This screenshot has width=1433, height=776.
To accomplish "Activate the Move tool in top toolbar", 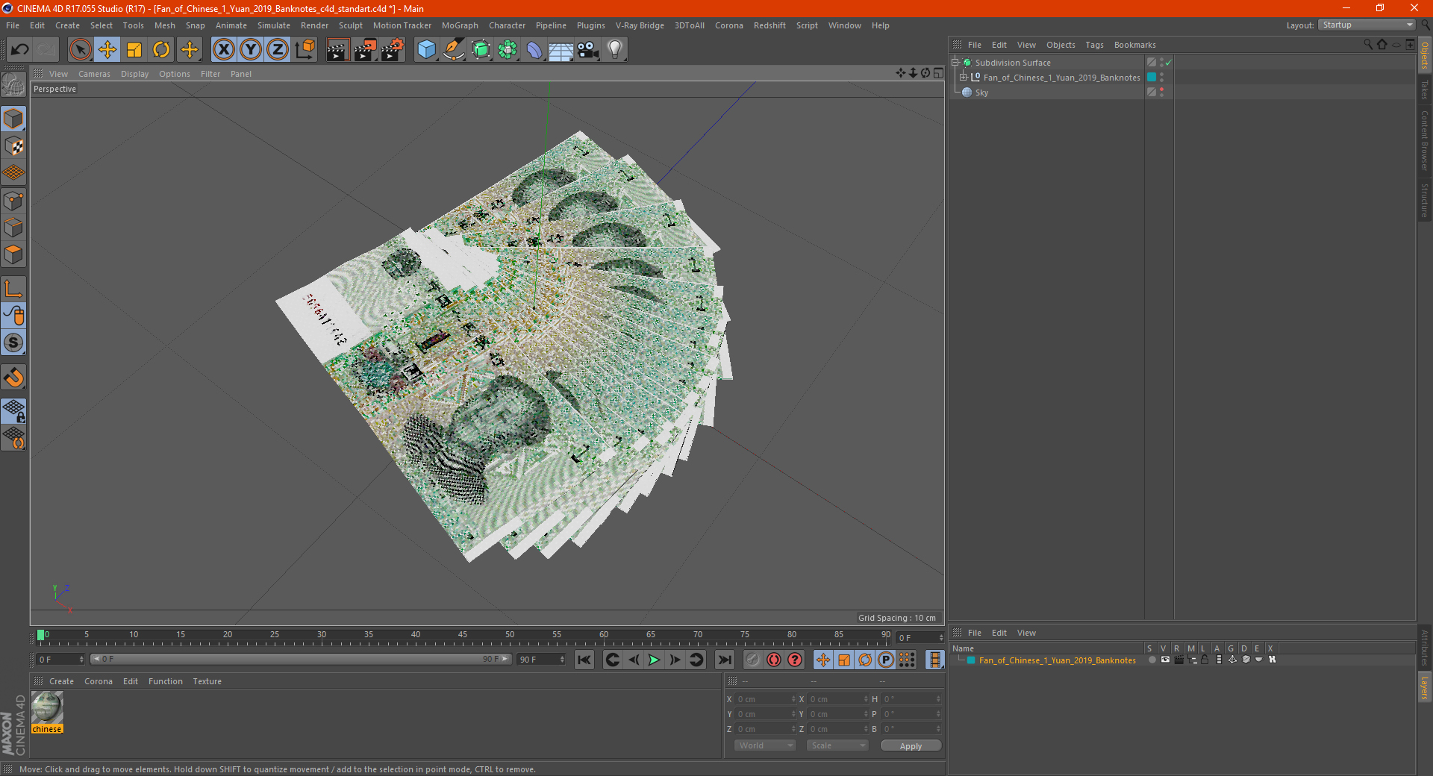I will 107,50.
